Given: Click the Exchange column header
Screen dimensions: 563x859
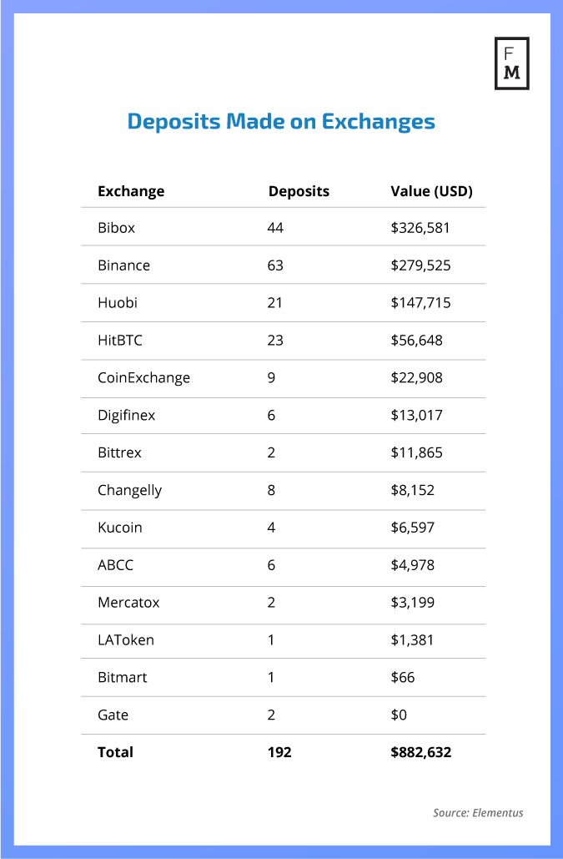Looking at the screenshot, I should click(131, 191).
